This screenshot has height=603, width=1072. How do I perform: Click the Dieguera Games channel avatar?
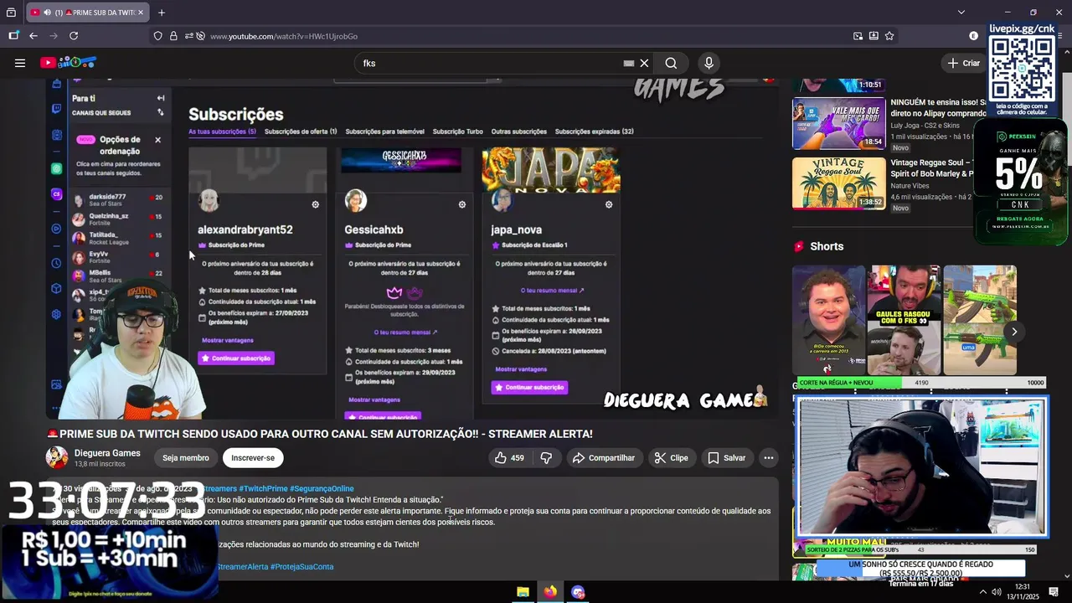coord(57,457)
